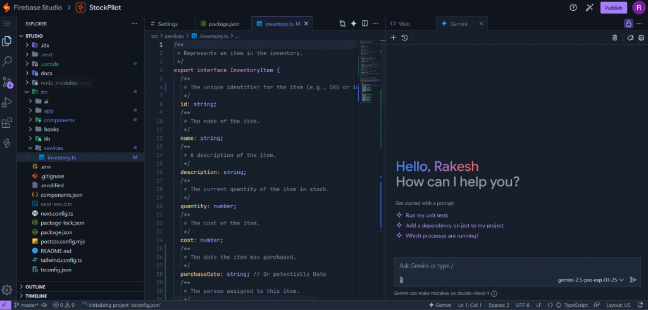
Task: Click the remote indicator in status bar
Action: [4, 305]
